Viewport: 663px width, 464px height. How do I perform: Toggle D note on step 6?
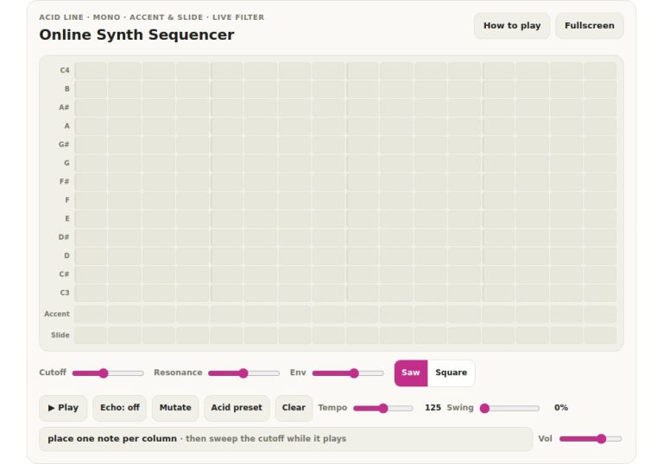pos(261,256)
